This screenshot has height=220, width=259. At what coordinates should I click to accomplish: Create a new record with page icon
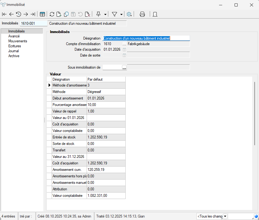[59, 14]
